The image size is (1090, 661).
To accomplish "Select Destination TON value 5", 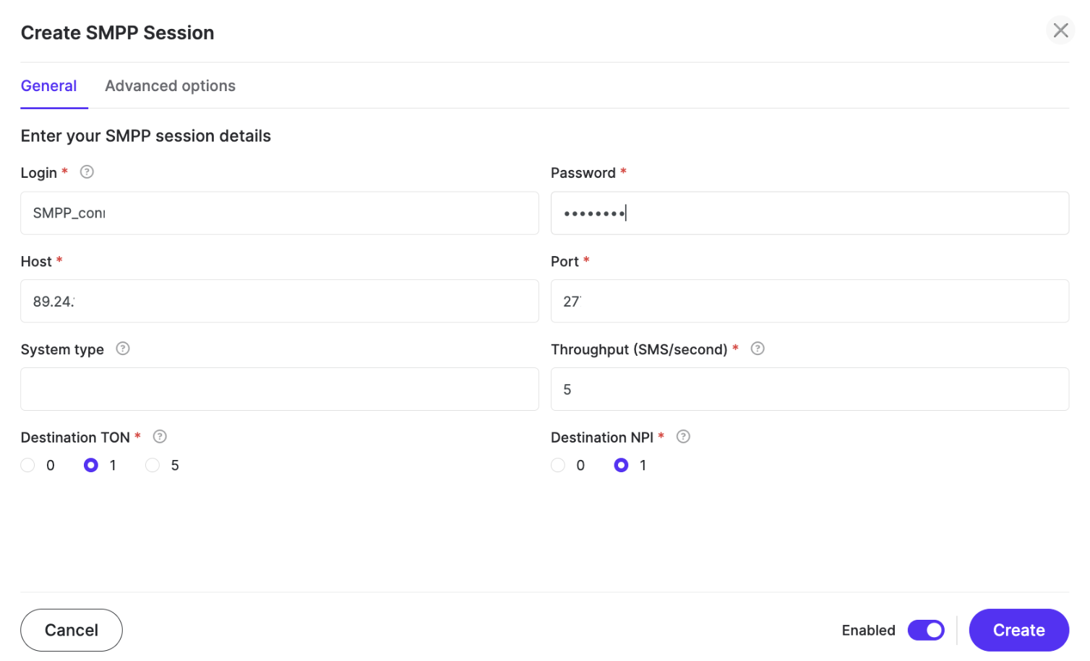I will (x=152, y=465).
